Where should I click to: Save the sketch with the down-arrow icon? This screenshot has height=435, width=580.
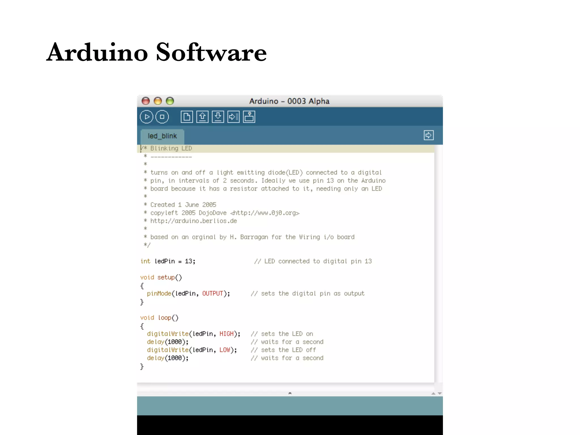[218, 117]
